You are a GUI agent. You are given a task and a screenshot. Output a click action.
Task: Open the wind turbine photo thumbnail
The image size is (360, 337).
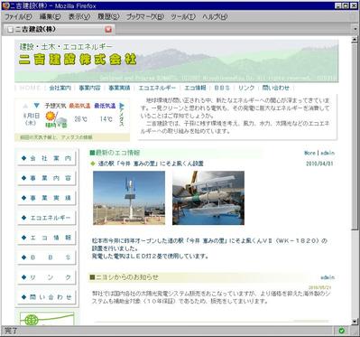click(129, 198)
